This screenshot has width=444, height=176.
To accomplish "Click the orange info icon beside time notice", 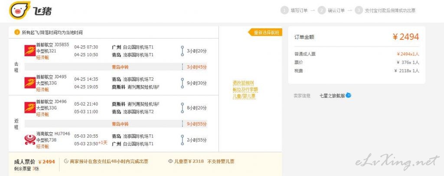I will pyautogui.click(x=17, y=32).
